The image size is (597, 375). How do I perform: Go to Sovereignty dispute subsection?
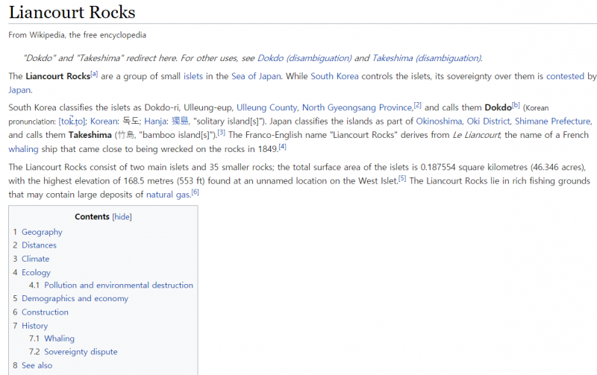tap(81, 352)
